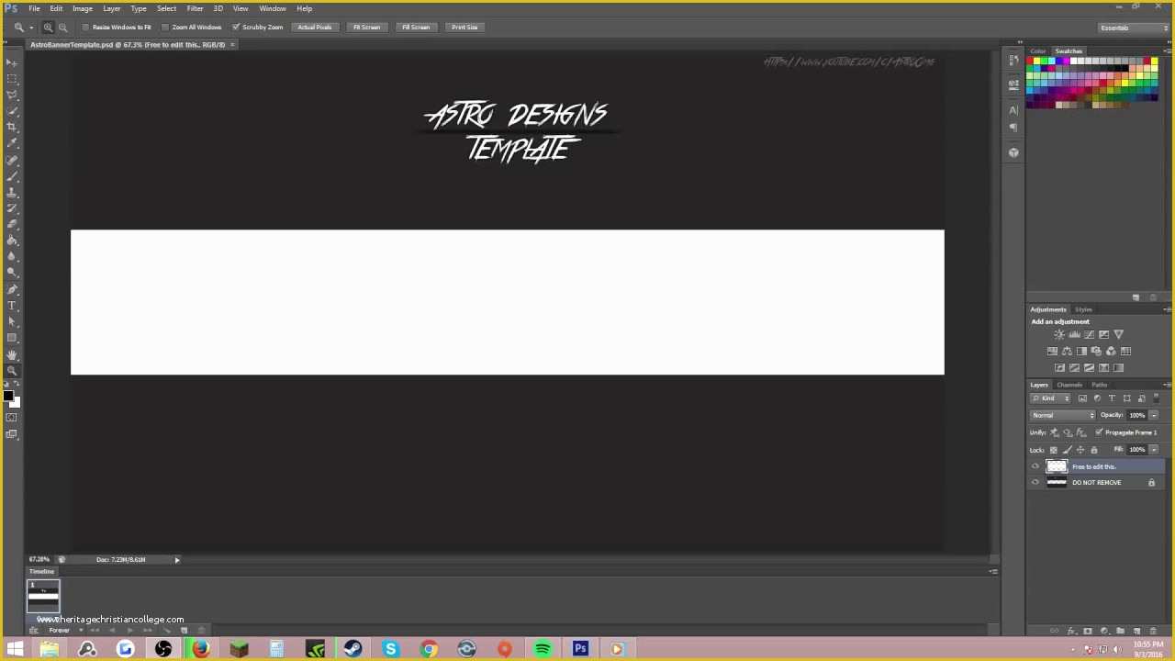This screenshot has height=661, width=1175.
Task: Filter layers by pixel layers
Action: [x=1082, y=398]
